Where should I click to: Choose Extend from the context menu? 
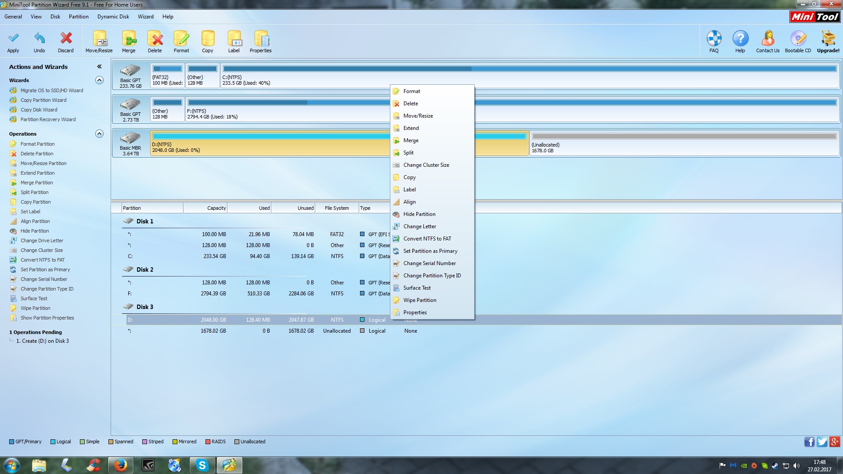(411, 128)
